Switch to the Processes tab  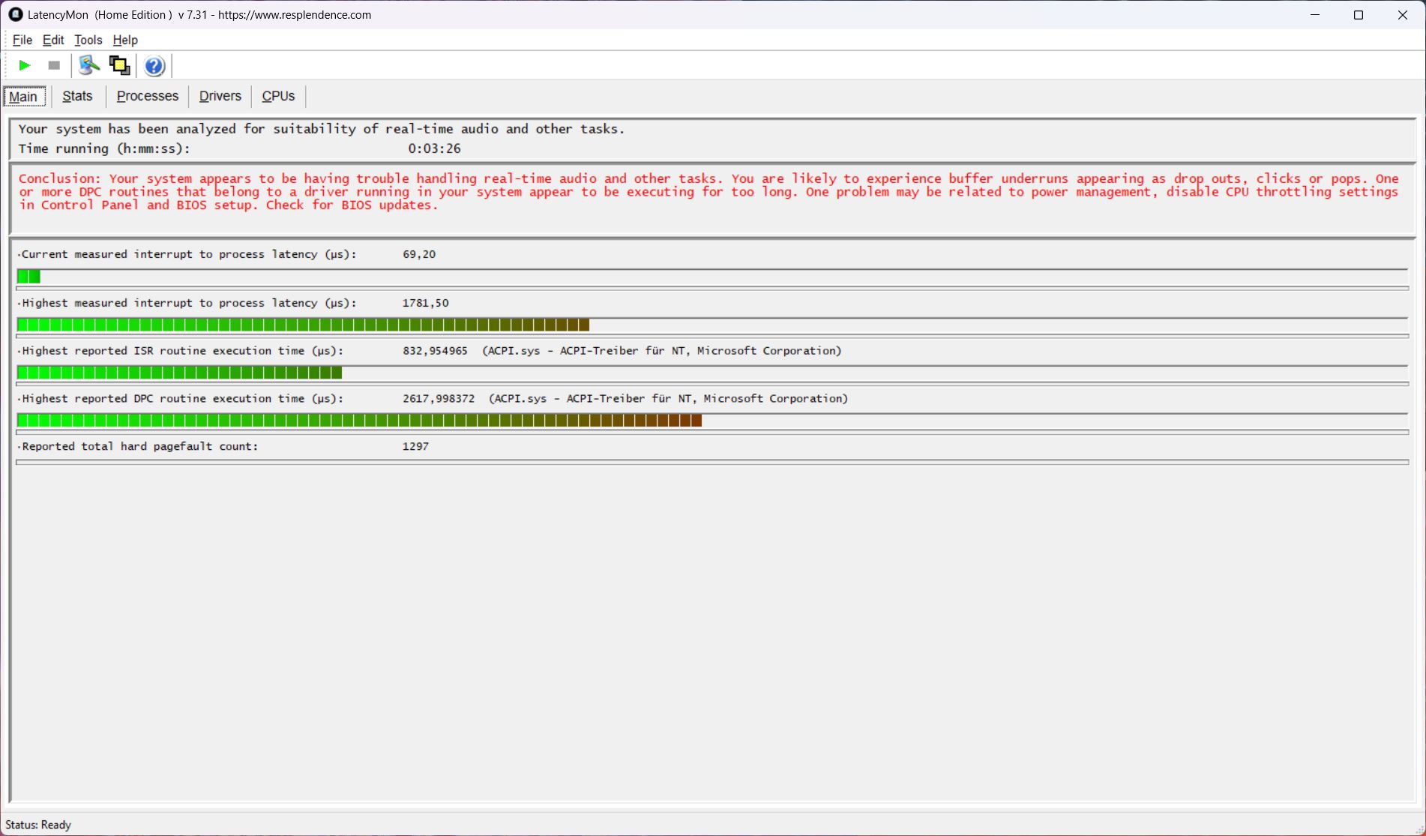[147, 96]
